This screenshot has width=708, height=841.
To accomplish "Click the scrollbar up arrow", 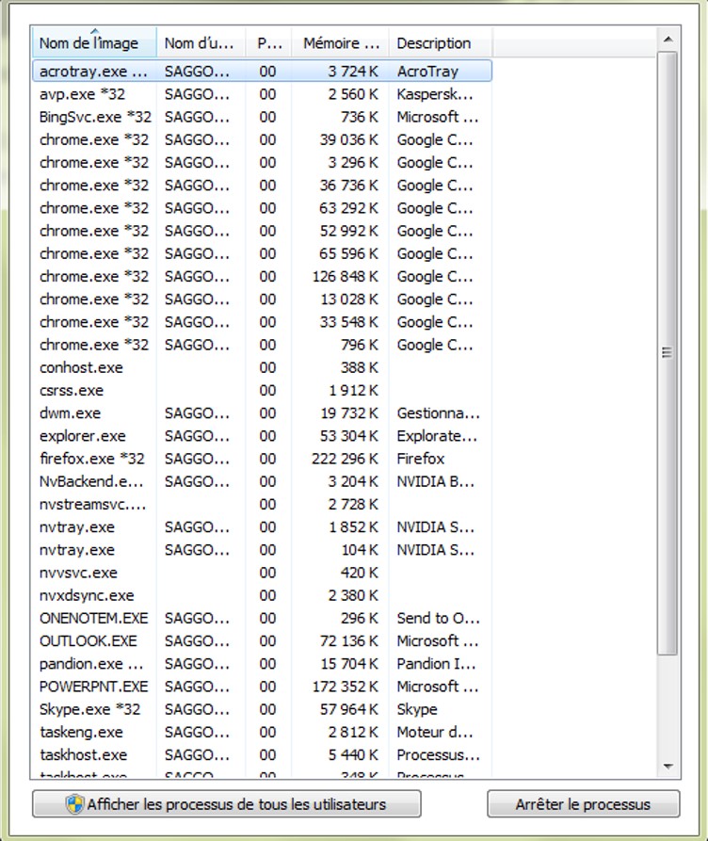I will coord(668,40).
